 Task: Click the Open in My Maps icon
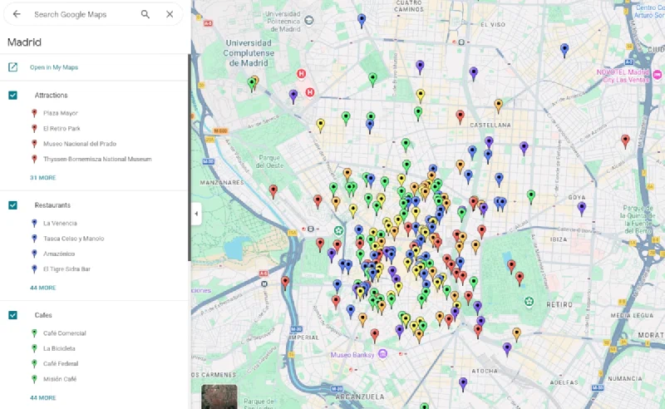tap(12, 67)
